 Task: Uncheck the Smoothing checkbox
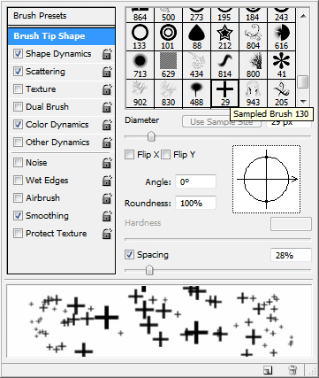point(18,216)
